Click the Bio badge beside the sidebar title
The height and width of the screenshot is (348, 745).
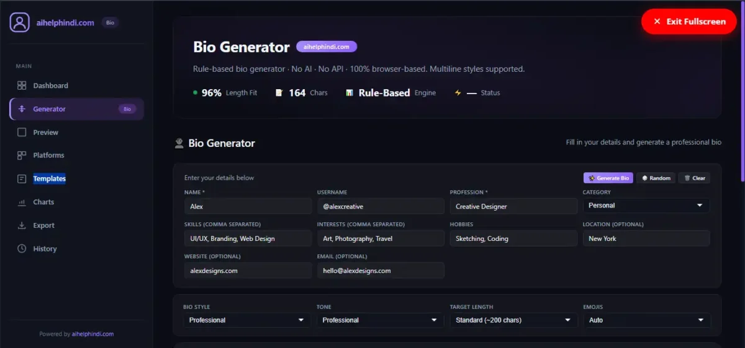(x=110, y=23)
